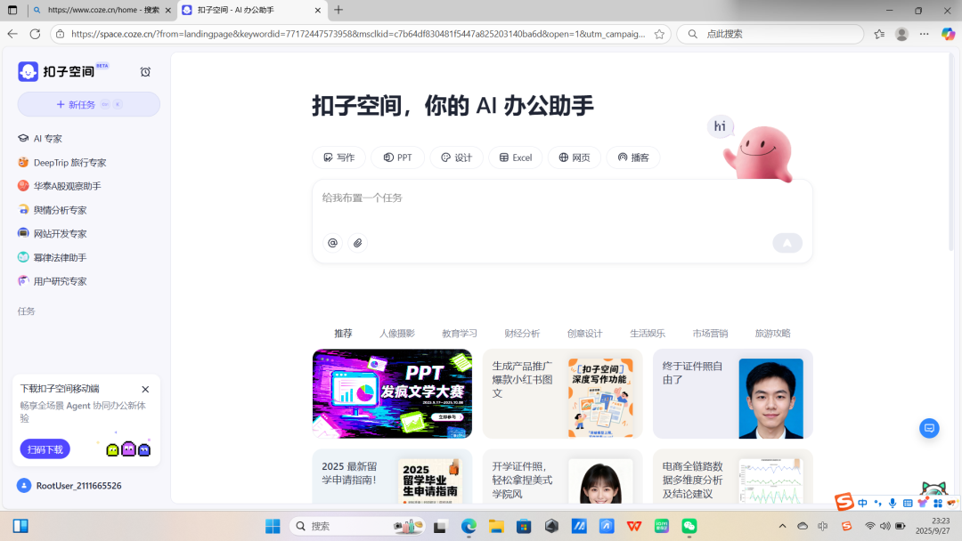Click the @ mention icon
962x541 pixels.
pyautogui.click(x=332, y=243)
